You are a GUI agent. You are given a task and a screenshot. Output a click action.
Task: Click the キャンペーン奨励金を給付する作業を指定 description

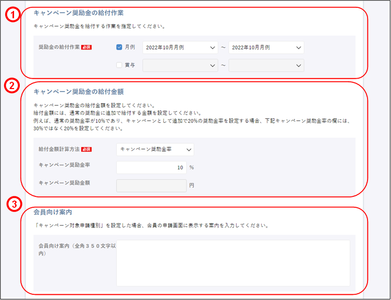100,26
